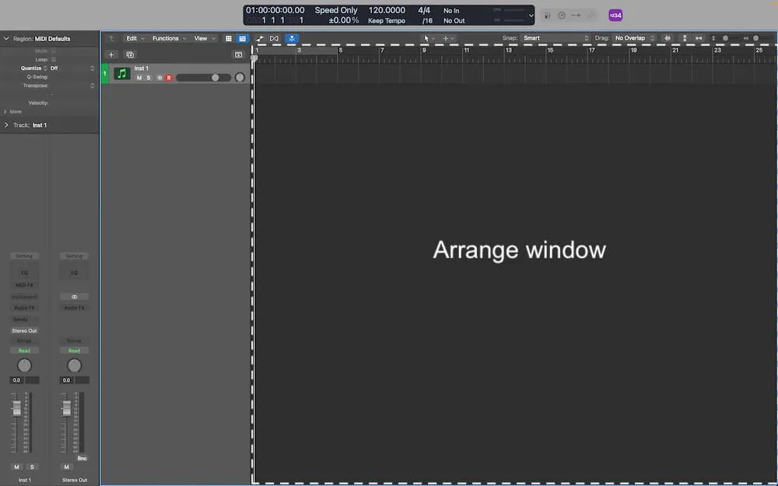Click the automation curve icon in the toolbar
Screen dimensions: 778x486
pos(261,37)
